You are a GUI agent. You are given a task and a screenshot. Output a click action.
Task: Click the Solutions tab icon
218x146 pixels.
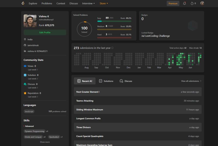[101, 81]
